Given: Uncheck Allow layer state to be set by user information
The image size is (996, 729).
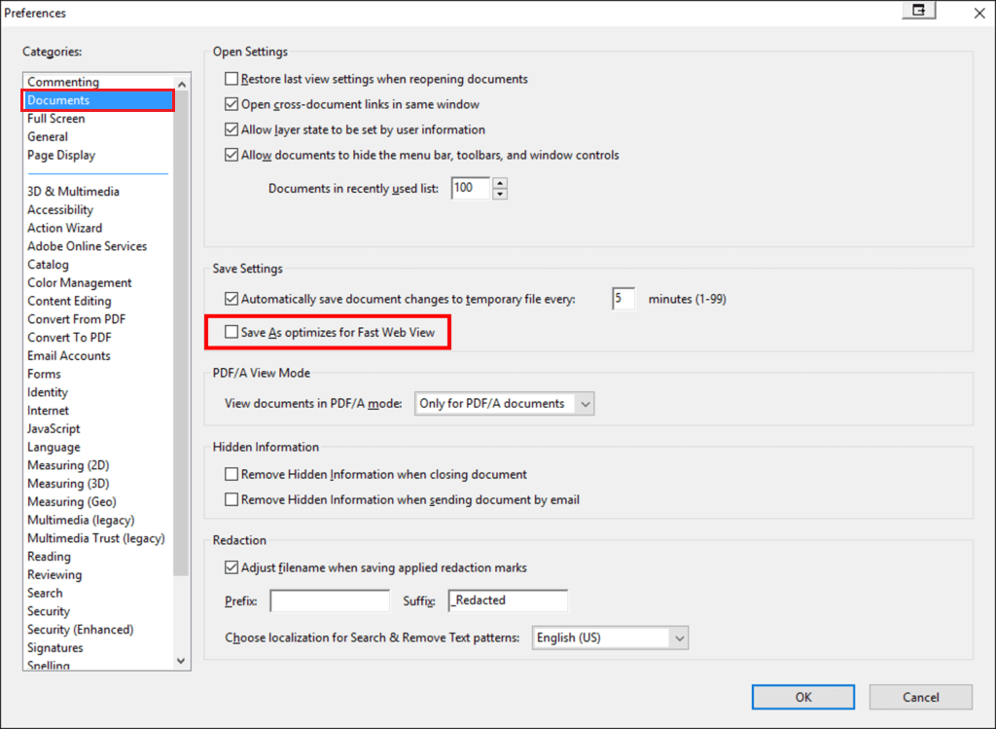Looking at the screenshot, I should click(x=231, y=128).
